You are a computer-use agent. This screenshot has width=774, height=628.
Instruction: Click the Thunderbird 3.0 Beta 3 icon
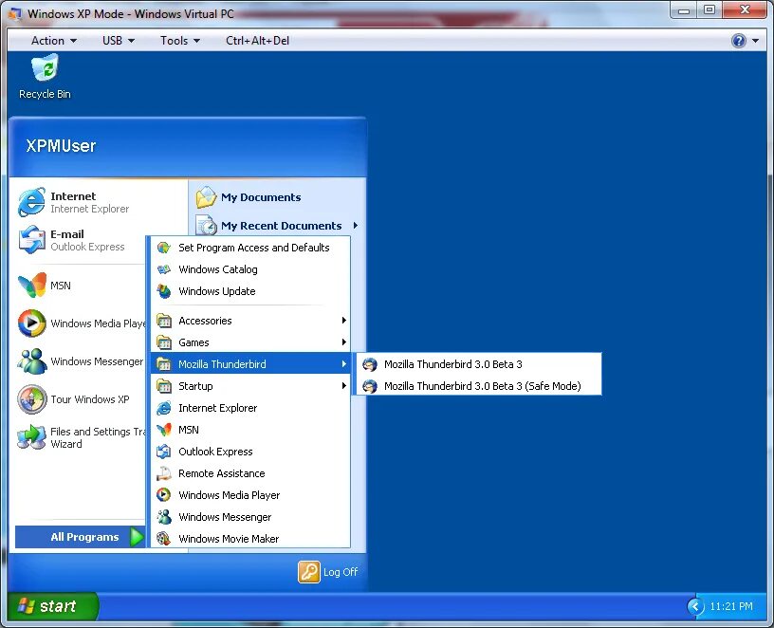coord(370,364)
